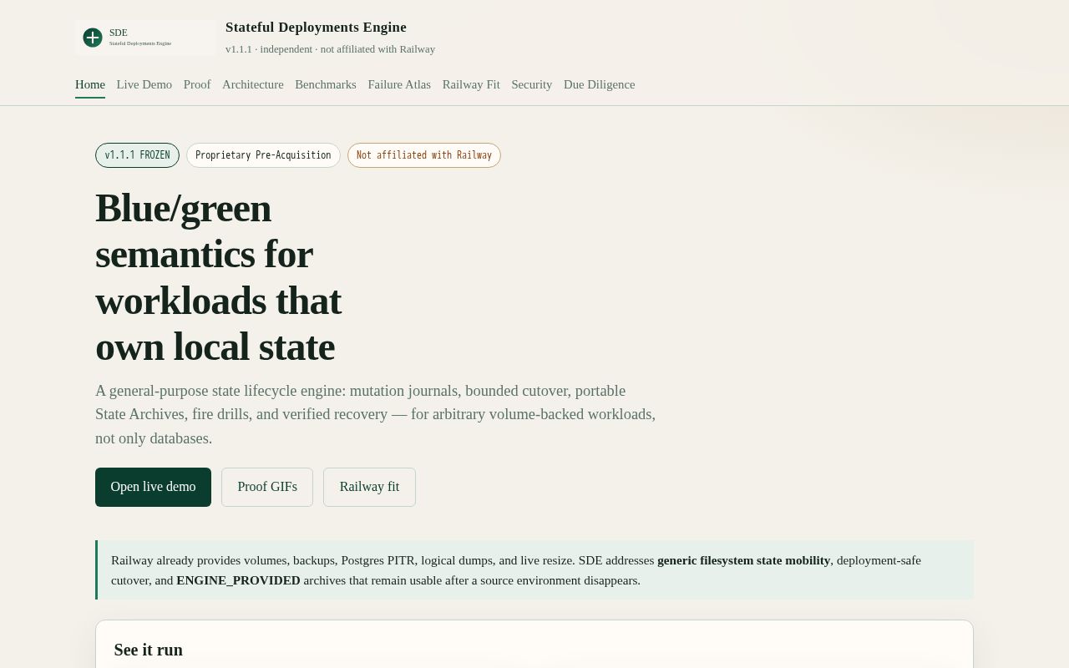Go to the Live Demo page
The width and height of the screenshot is (1069, 668).
pos(144,84)
